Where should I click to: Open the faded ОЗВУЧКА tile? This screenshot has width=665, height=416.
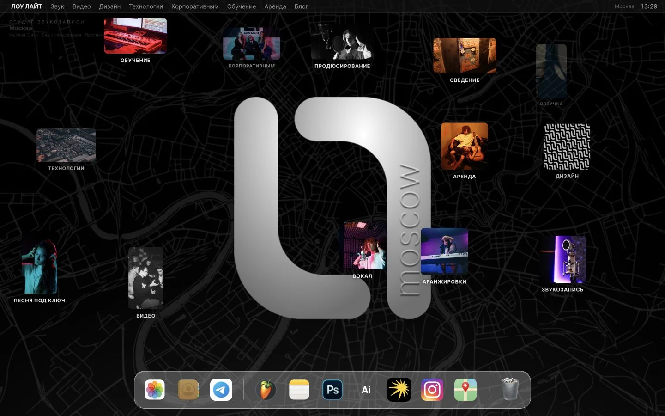(x=551, y=72)
